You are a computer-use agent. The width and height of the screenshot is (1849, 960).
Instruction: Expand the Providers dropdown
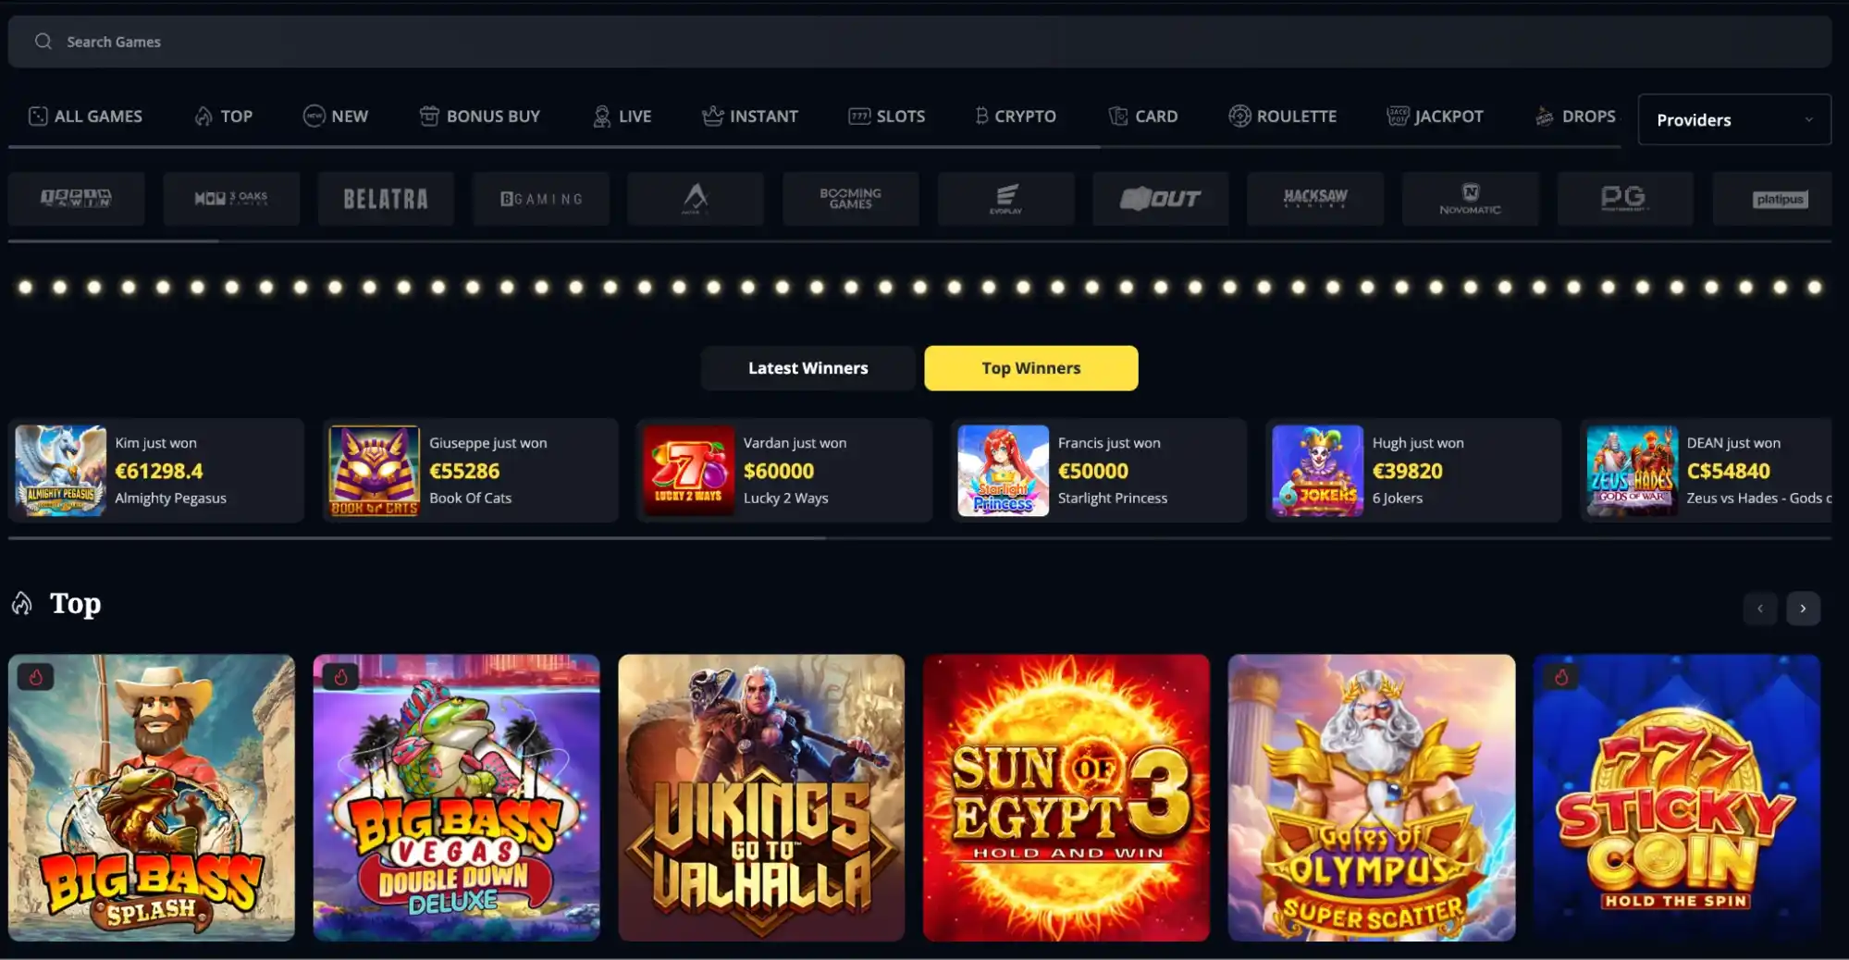[1734, 119]
